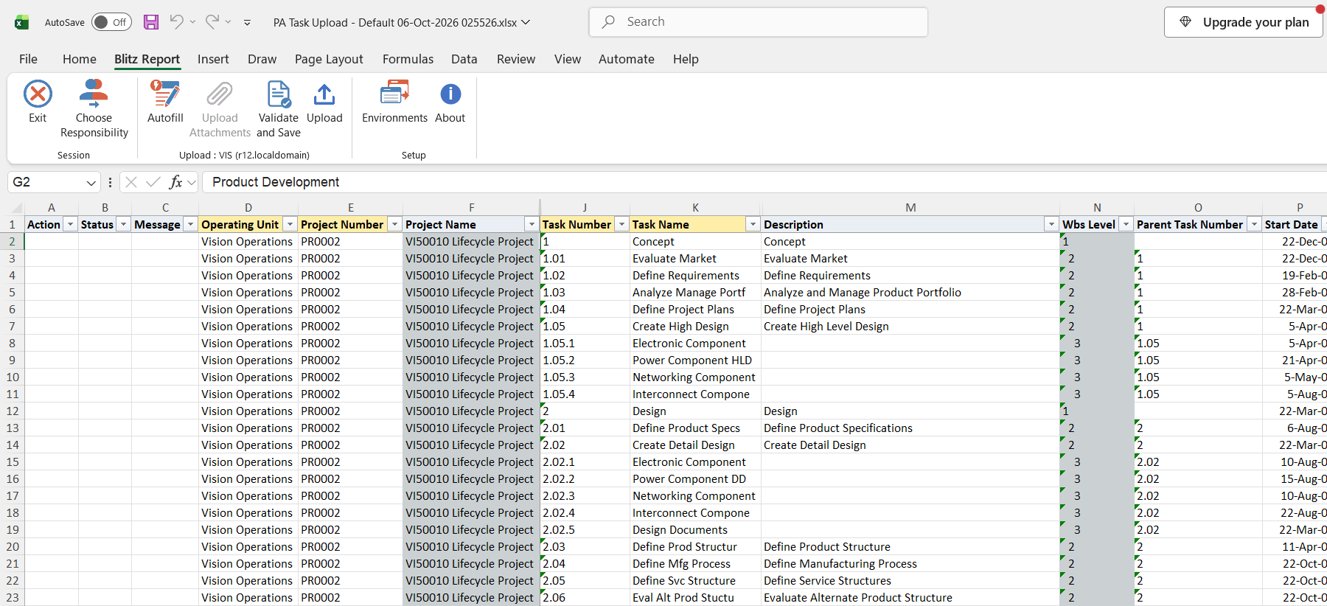Open the About info icon

450,94
